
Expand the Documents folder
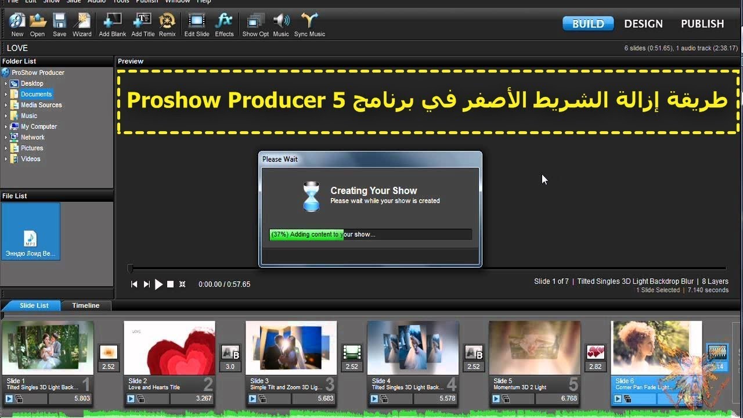coord(6,94)
